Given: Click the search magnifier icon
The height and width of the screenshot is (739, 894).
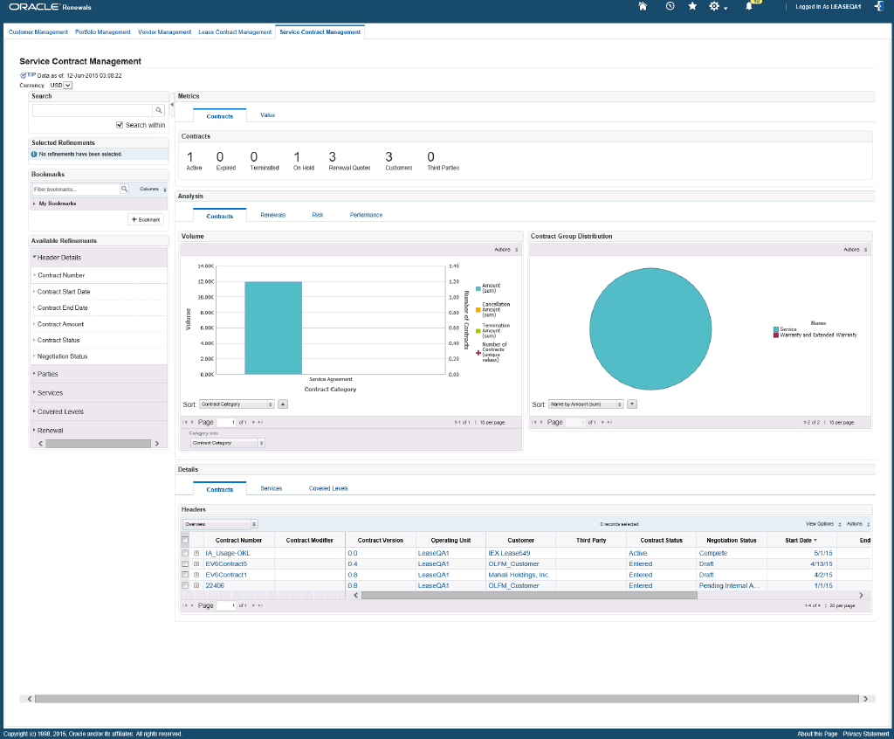Looking at the screenshot, I should pyautogui.click(x=159, y=110).
